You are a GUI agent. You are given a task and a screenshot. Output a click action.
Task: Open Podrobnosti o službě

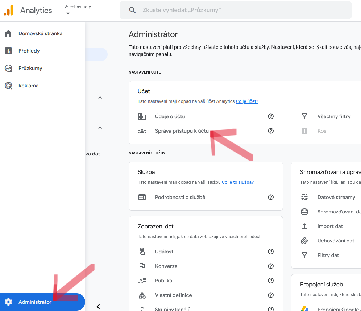click(180, 197)
